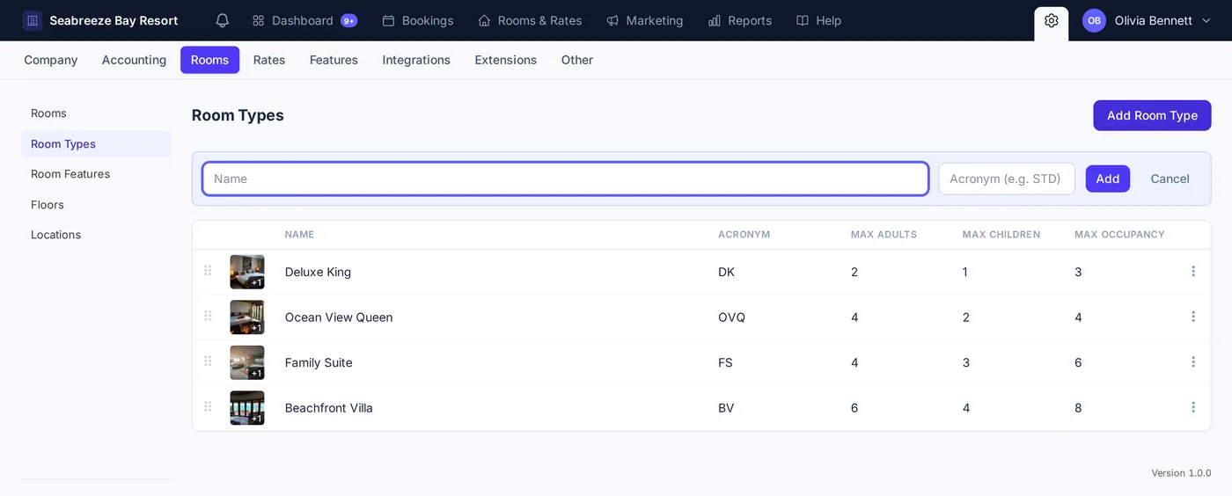Open the Beachfront Villa room thumbnail

247,408
